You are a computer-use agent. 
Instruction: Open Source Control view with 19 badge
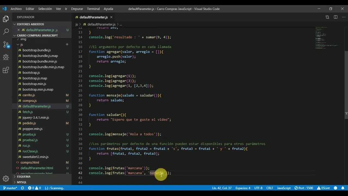point(6,44)
